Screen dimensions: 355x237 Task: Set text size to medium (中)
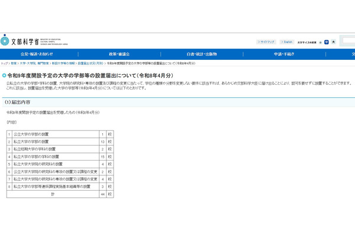[326, 42]
